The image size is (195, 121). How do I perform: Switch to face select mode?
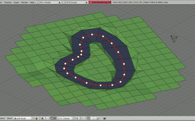tap(95, 118)
